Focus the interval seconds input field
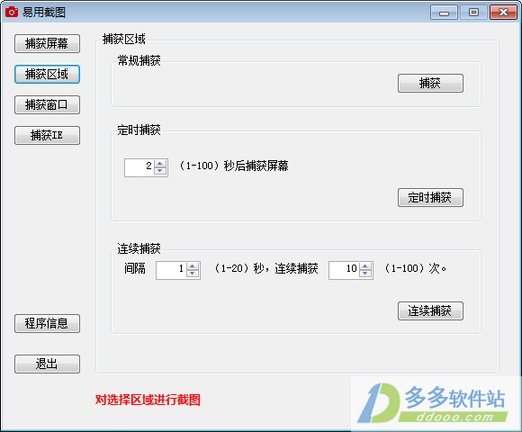The width and height of the screenshot is (522, 432). point(171,270)
